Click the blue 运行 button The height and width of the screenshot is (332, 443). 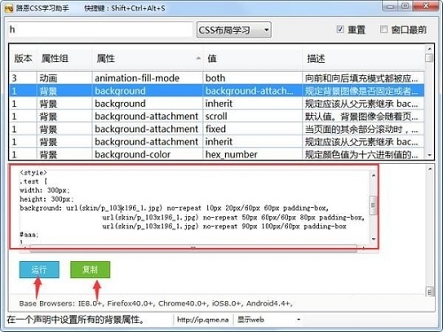(x=39, y=269)
